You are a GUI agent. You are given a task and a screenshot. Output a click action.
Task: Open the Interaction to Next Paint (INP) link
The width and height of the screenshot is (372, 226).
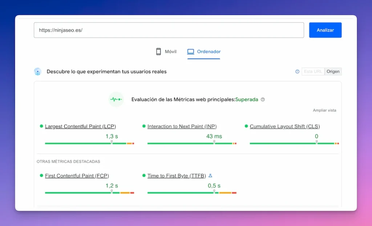[182, 126]
